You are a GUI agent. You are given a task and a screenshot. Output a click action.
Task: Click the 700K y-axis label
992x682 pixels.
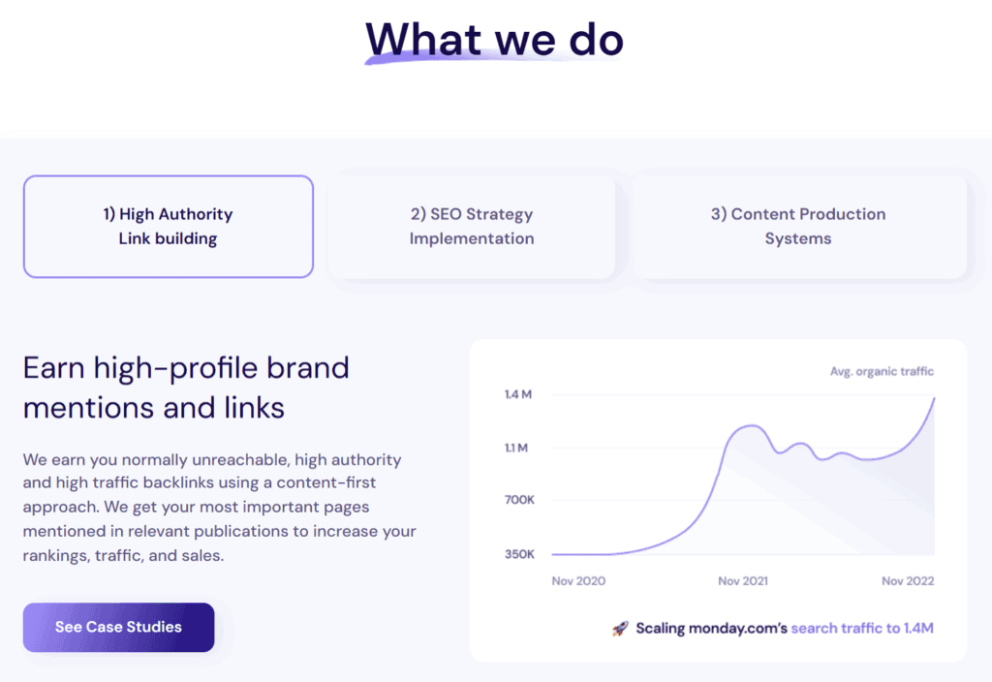coord(519,501)
